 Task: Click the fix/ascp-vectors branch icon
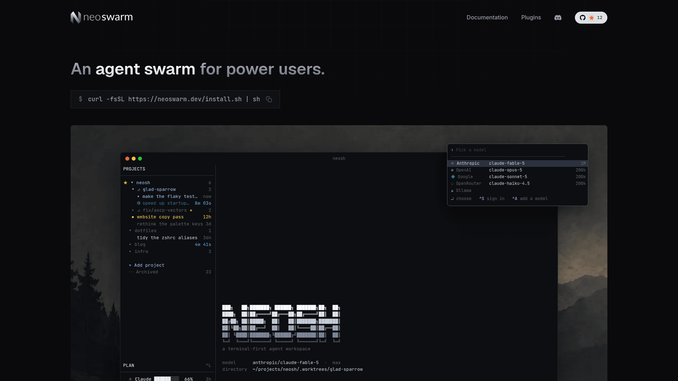click(139, 210)
